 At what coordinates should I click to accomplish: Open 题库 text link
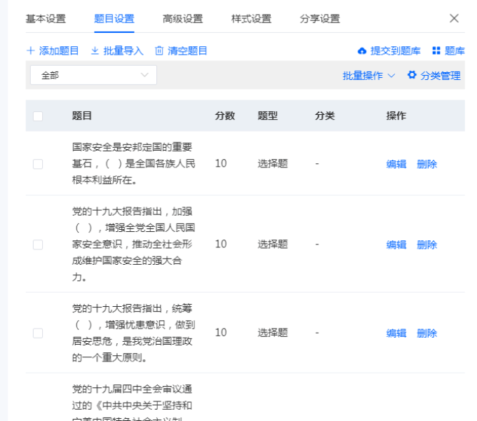(x=455, y=50)
